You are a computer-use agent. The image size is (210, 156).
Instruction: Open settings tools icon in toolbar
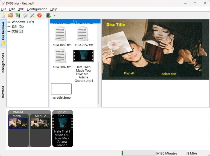[32, 15]
